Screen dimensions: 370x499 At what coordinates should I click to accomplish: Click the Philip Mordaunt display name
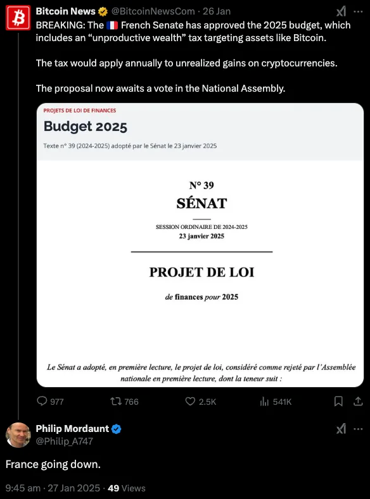tap(72, 429)
